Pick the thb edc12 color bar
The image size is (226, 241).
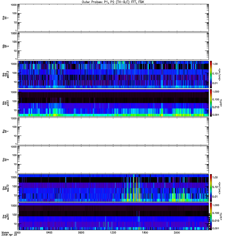211,74
